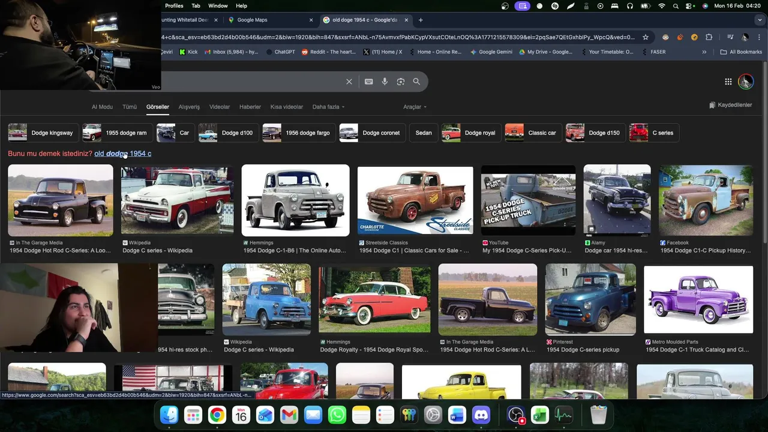Open OBS from the dock
This screenshot has height=432, width=768.
[516, 415]
